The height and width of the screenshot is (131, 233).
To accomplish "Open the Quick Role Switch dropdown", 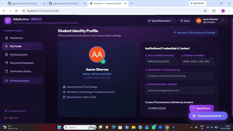I will (x=161, y=21).
